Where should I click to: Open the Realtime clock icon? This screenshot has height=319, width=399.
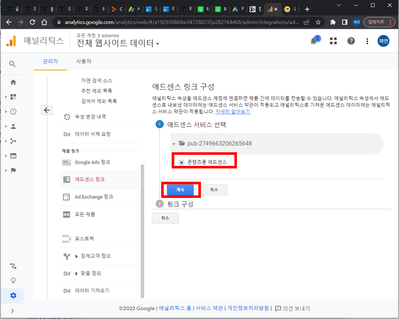[x=13, y=112]
